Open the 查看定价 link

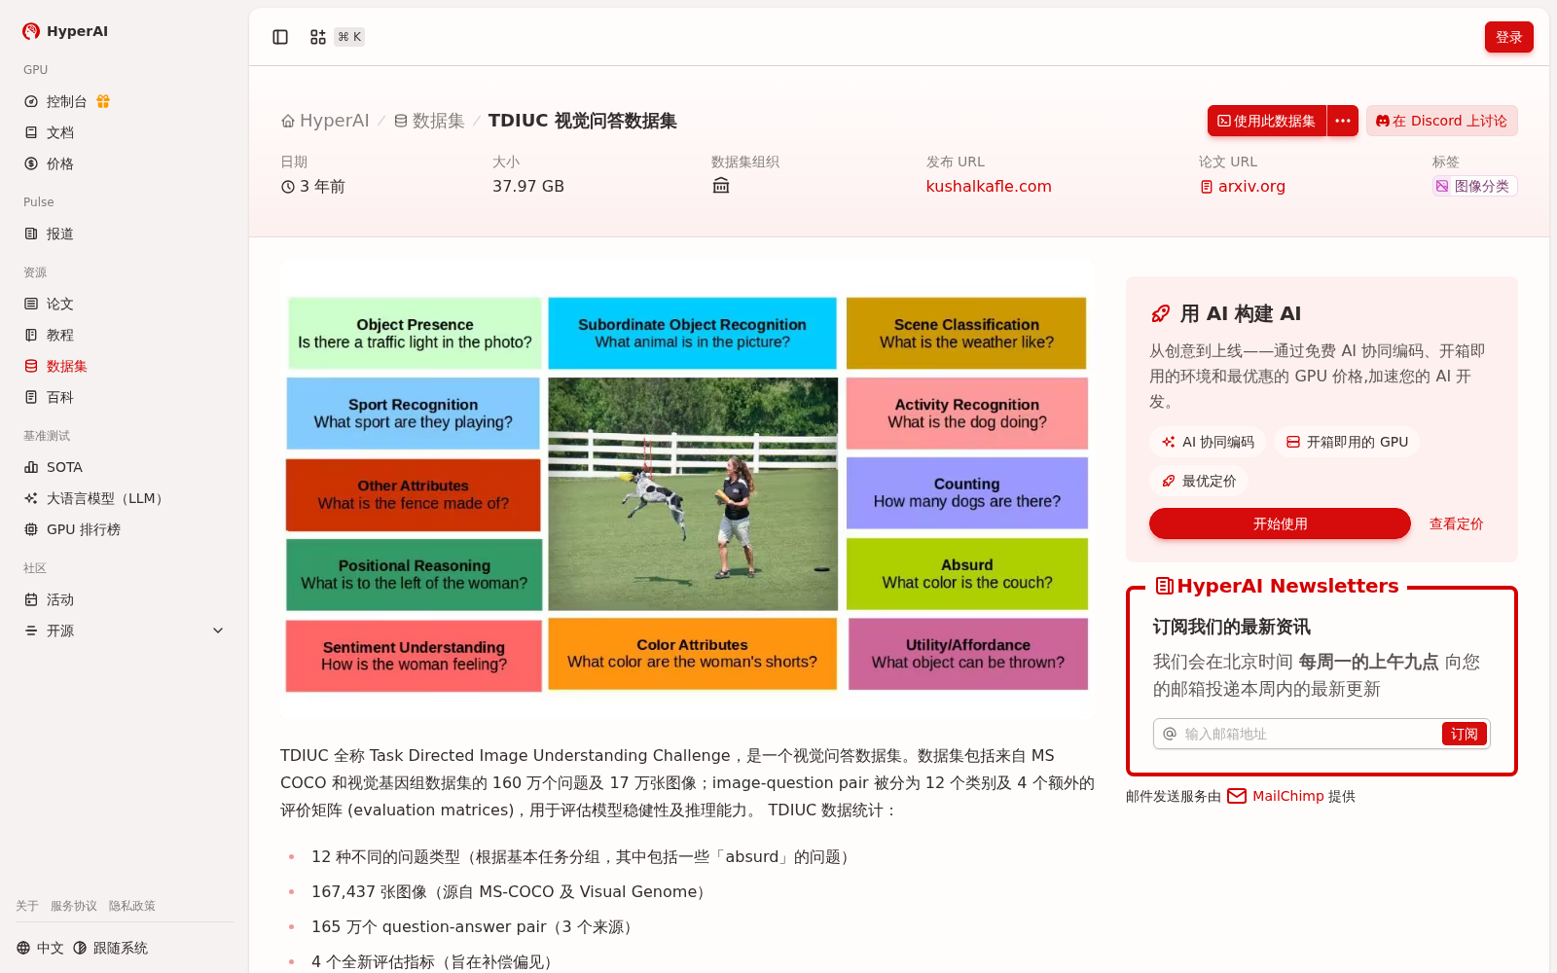coord(1456,523)
